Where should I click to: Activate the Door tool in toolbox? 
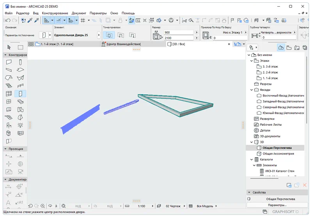(20, 93)
